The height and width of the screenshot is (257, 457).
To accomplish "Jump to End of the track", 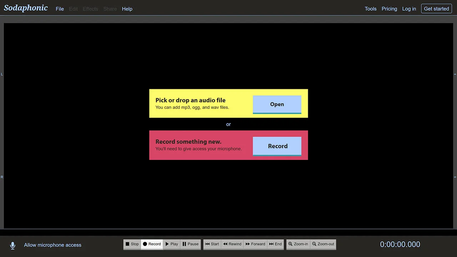I will [275, 244].
